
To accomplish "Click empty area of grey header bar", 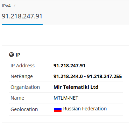I will (x=86, y=13).
